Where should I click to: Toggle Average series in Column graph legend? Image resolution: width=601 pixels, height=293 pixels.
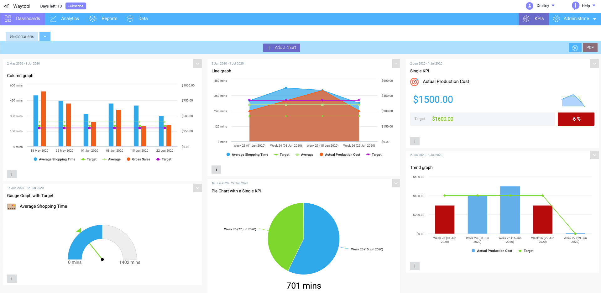(x=111, y=160)
